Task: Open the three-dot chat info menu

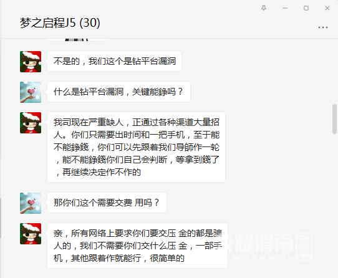Action: pos(323,27)
